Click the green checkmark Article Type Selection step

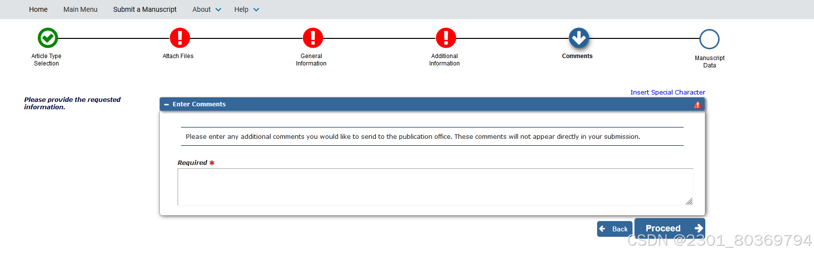[48, 38]
